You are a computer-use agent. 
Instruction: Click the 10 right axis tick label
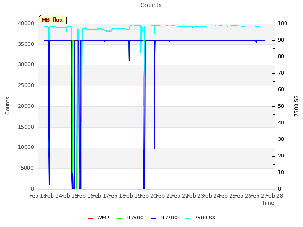coord(281,172)
